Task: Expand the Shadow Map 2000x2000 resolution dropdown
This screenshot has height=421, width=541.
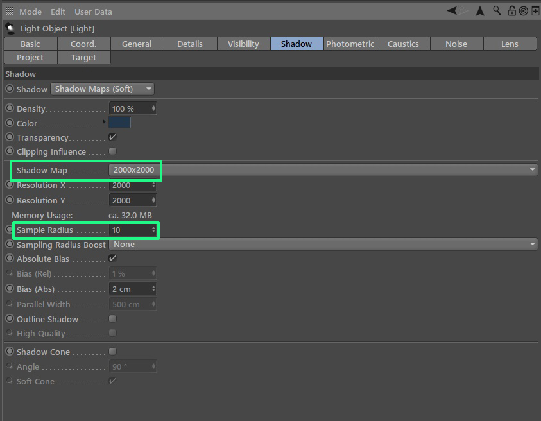Action: [x=323, y=169]
